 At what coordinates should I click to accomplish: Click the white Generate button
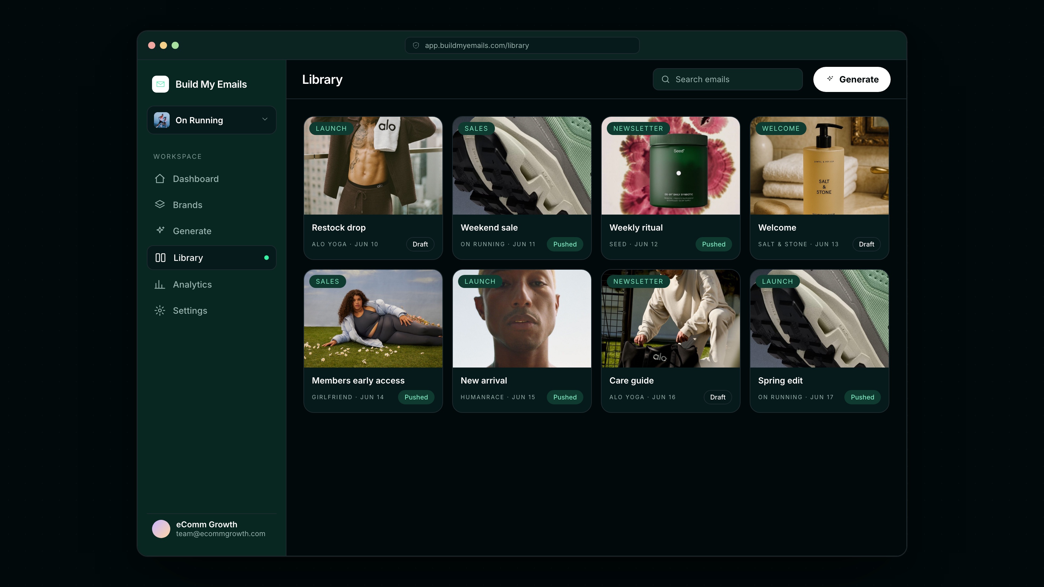point(852,79)
